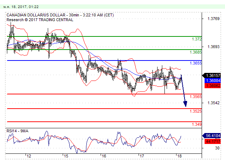Click the blue 1.36084 moving average tag
Viewport: 225px width, 160px height.
(x=213, y=81)
